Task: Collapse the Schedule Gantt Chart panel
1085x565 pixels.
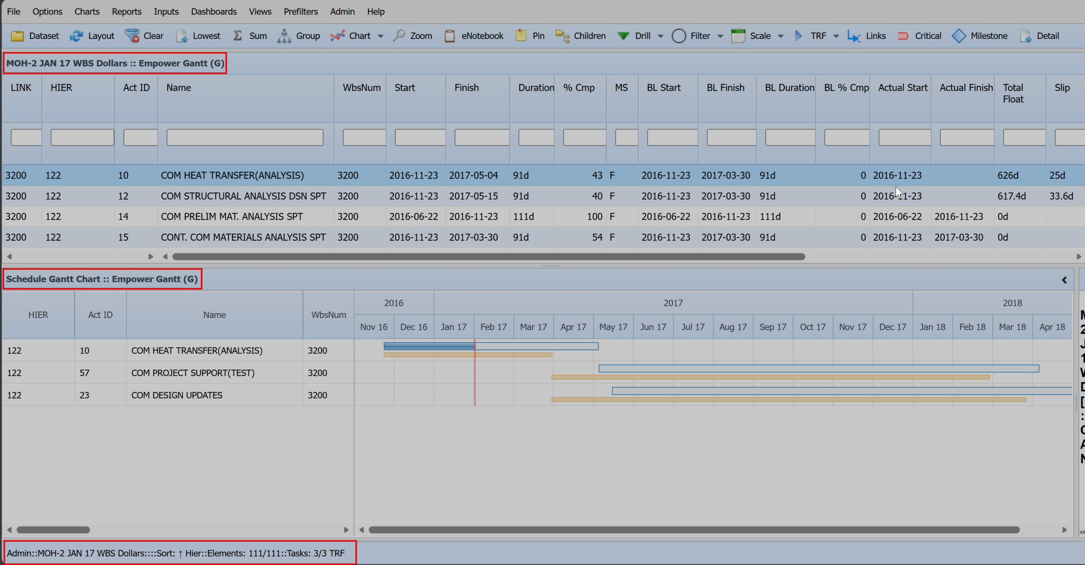Action: coord(1065,280)
